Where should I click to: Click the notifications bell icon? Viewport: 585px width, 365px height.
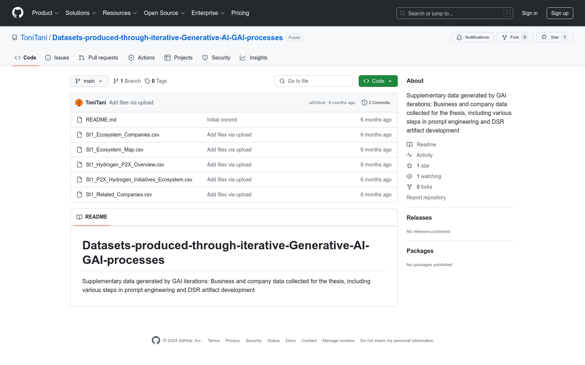[459, 37]
